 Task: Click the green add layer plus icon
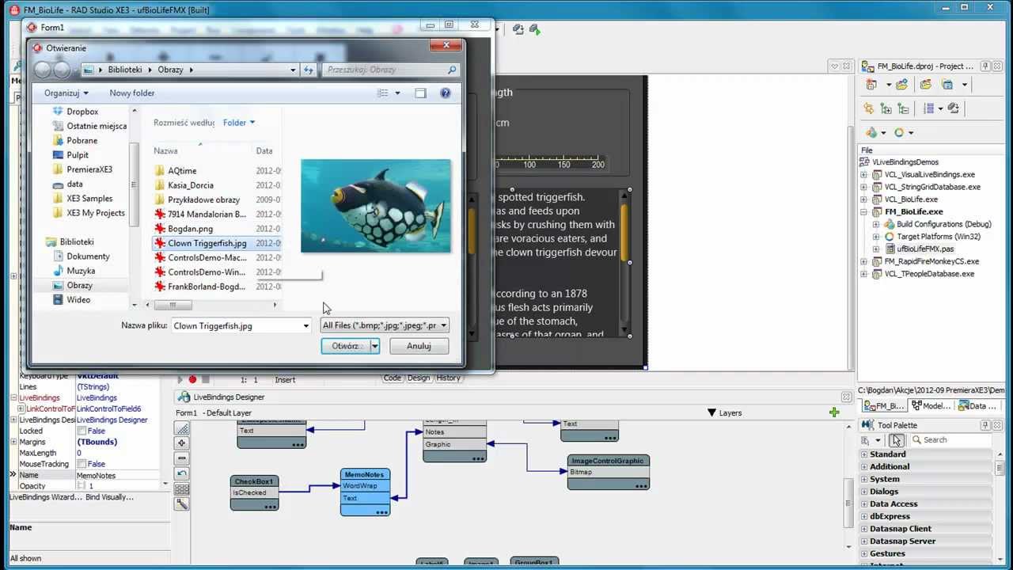coord(833,412)
